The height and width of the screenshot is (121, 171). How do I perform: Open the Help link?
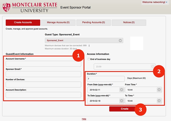pyautogui.click(x=84, y=119)
